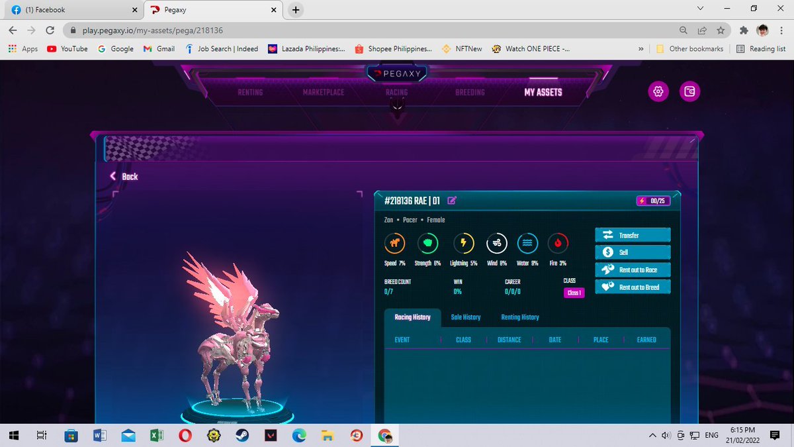Click the Speed stat horse icon
This screenshot has height=447, width=794.
[394, 244]
